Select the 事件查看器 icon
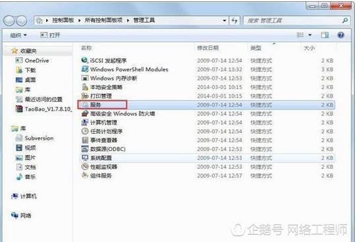This screenshot has width=356, height=242. (x=84, y=140)
